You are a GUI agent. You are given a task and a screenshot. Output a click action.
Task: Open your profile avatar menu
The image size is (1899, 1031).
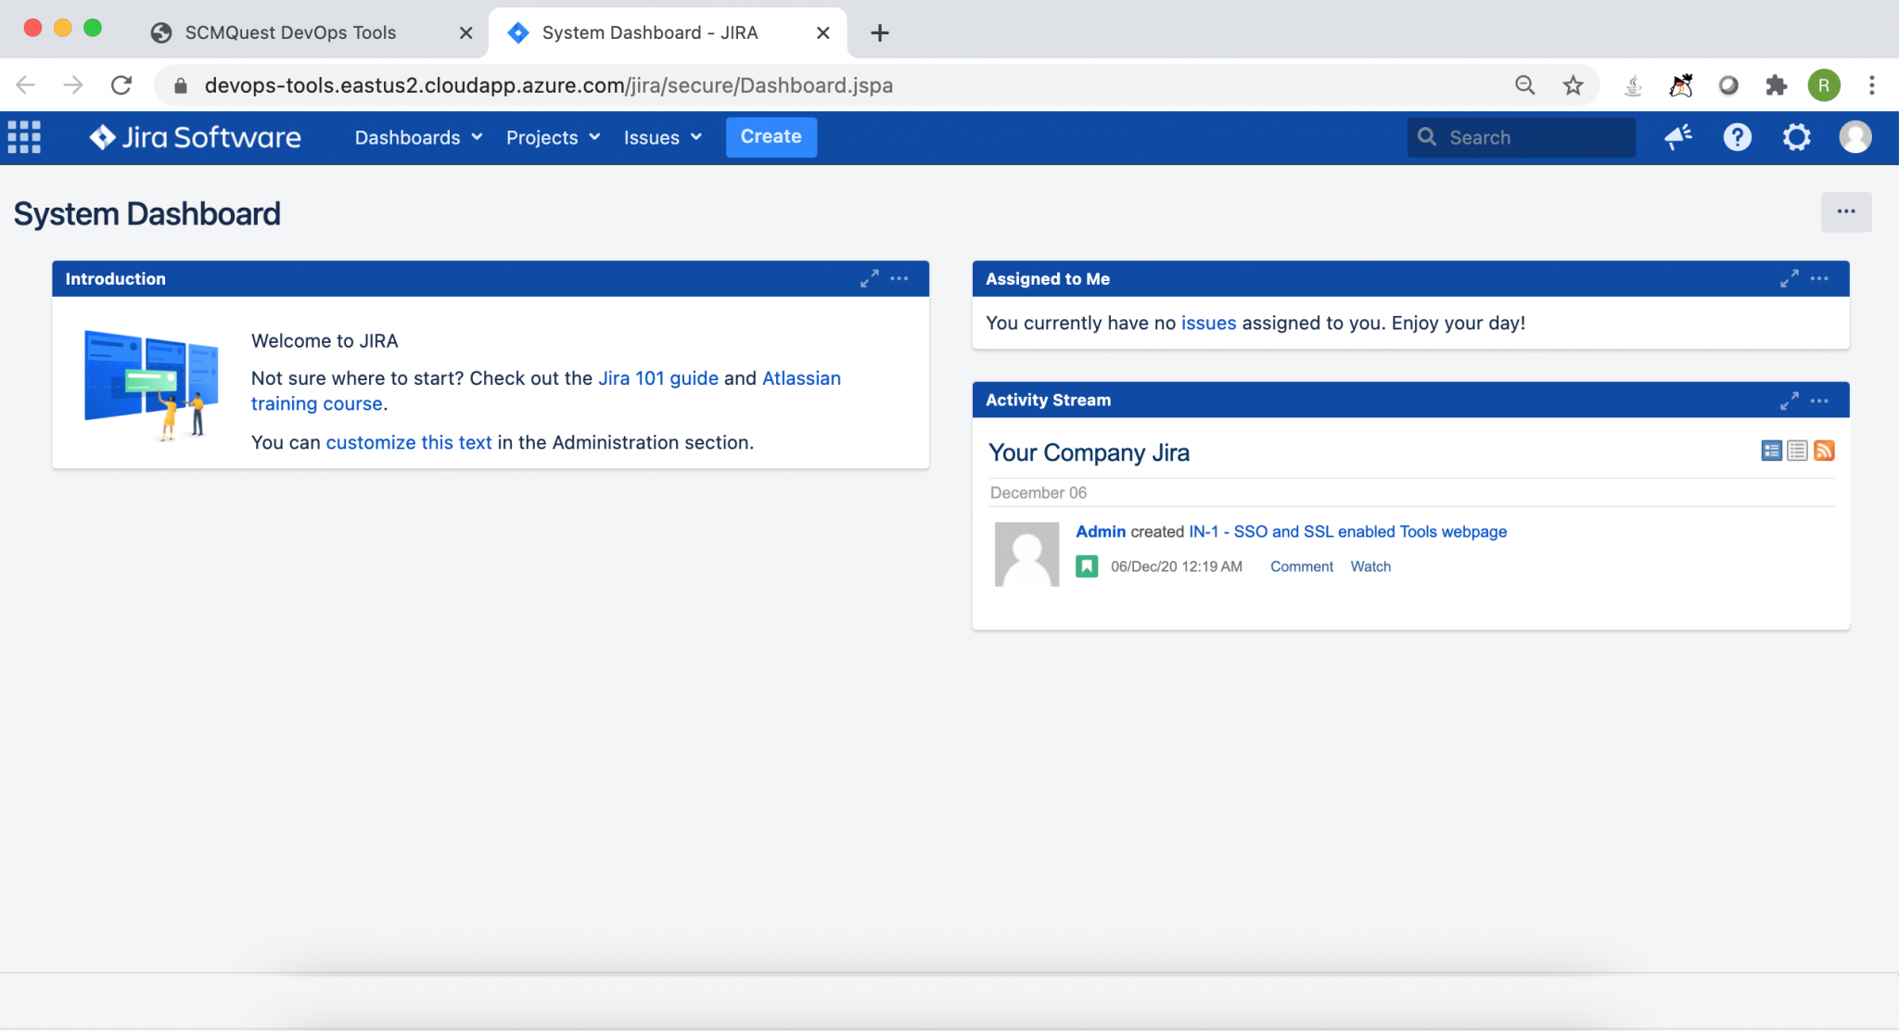(1854, 136)
